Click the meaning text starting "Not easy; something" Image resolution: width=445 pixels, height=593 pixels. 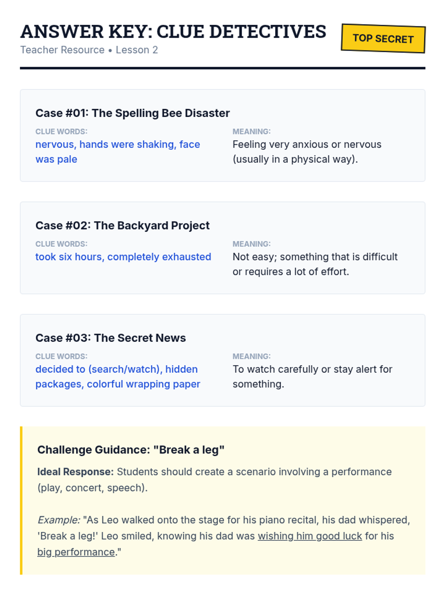[315, 257]
